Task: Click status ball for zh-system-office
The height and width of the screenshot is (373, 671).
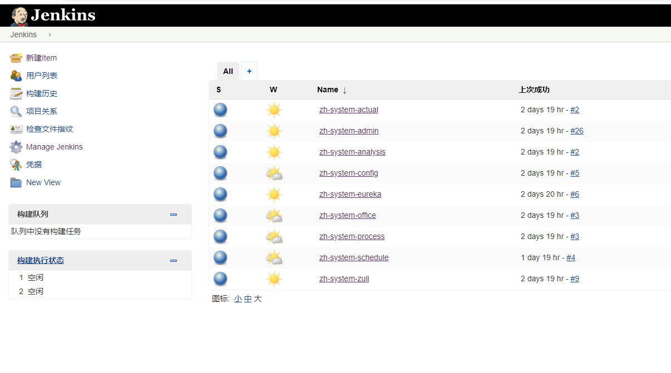Action: 220,216
